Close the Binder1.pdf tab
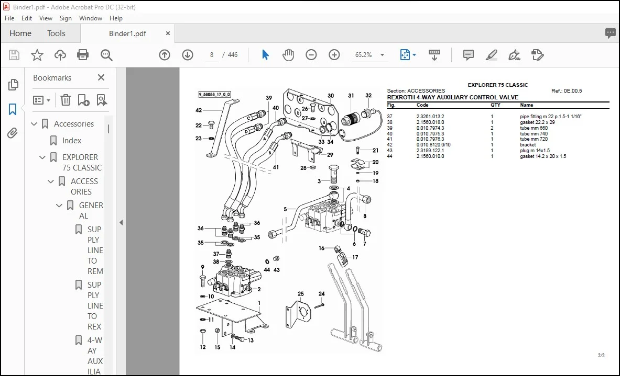 [x=168, y=33]
